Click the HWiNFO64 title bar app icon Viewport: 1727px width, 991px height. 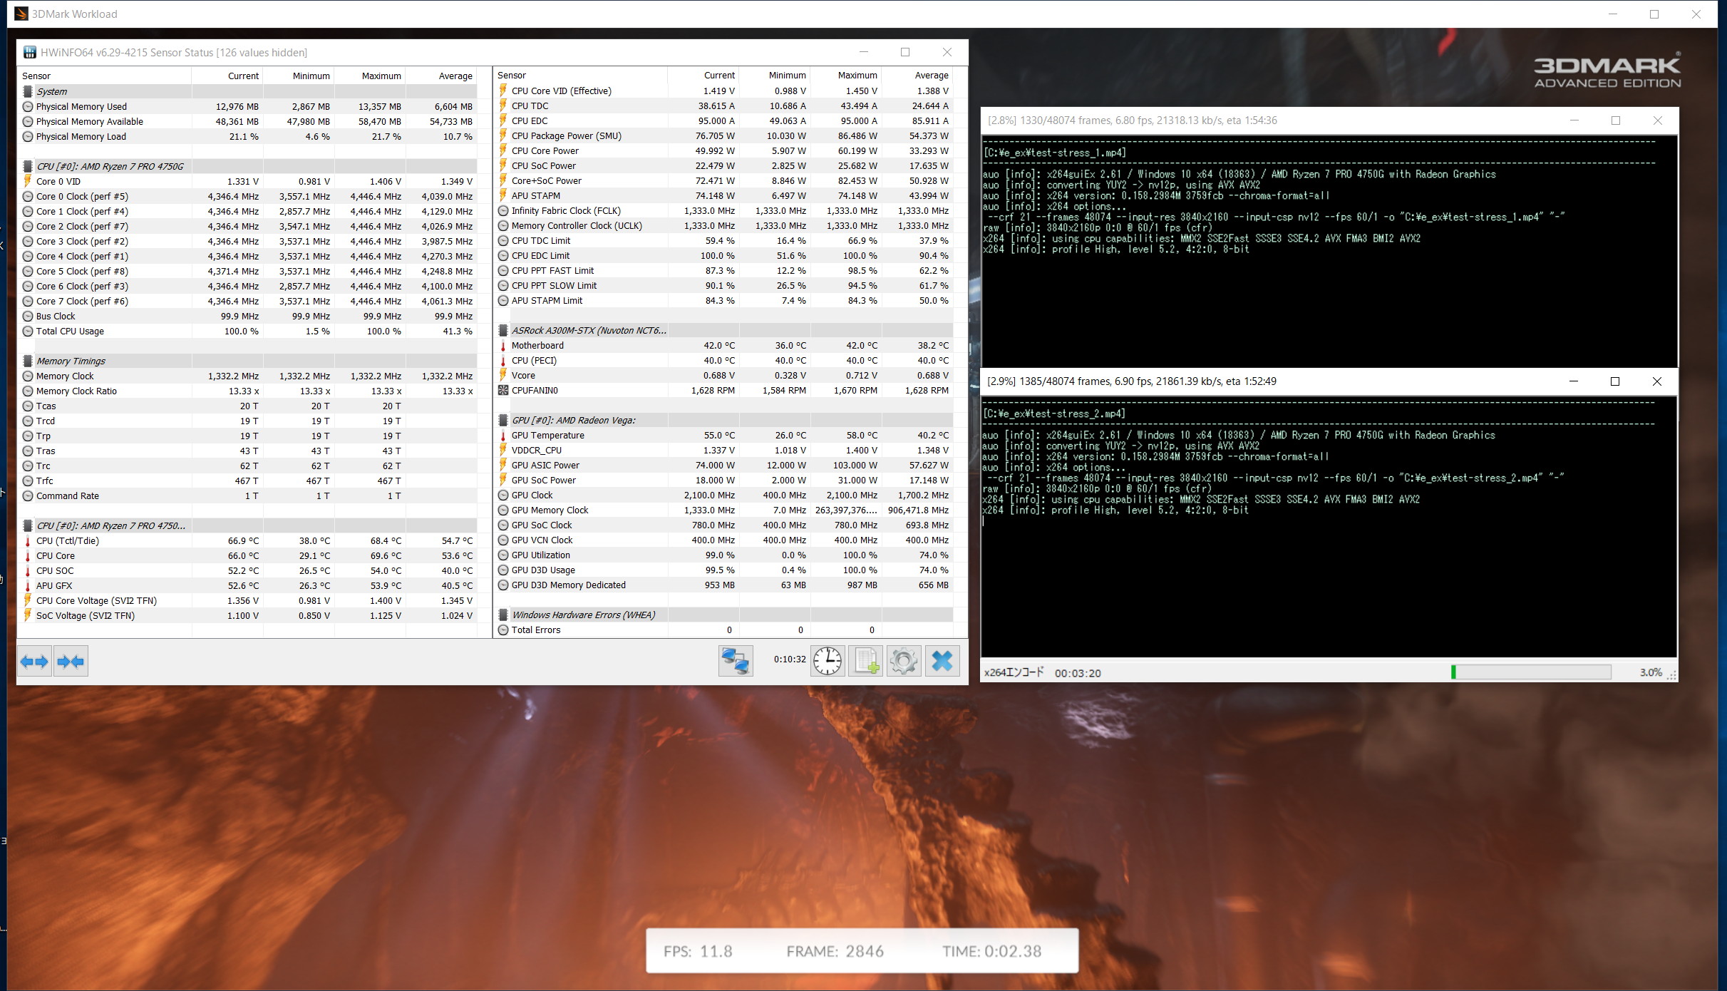tap(29, 52)
